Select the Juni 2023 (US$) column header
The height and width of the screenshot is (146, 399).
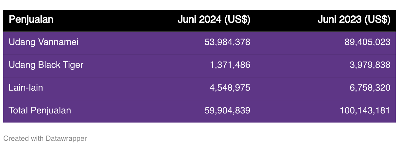pyautogui.click(x=354, y=20)
